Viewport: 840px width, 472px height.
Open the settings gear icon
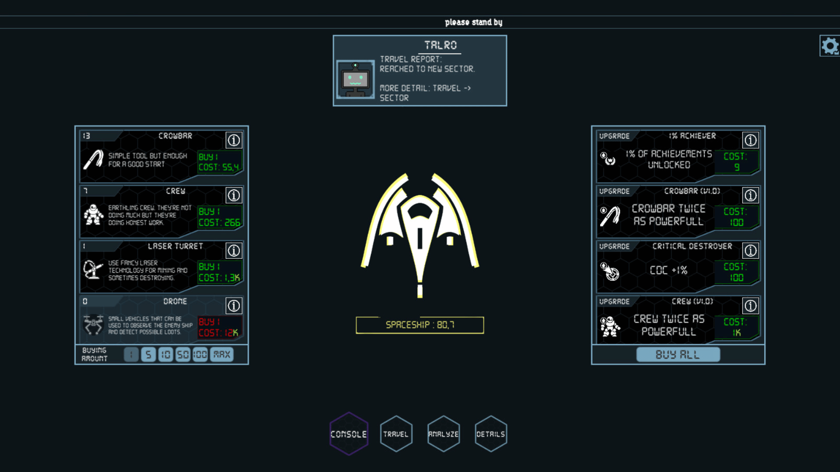click(829, 46)
